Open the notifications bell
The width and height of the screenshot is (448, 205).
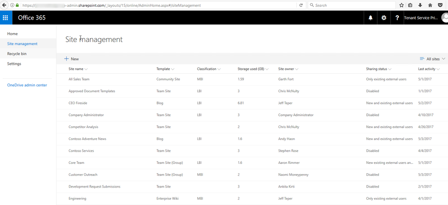click(370, 17)
